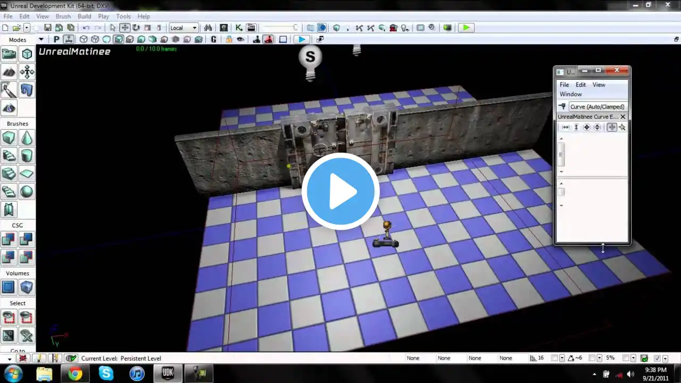Open the Build menu

(84, 16)
